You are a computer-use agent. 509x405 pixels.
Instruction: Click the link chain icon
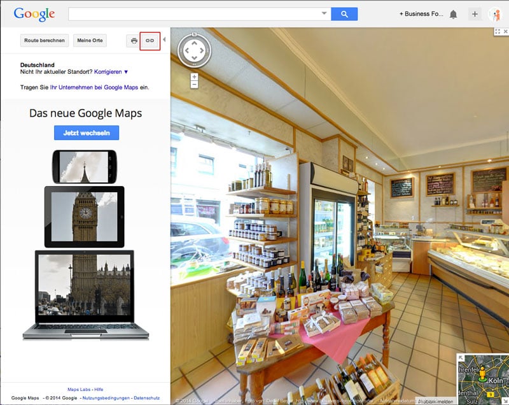[x=150, y=41]
